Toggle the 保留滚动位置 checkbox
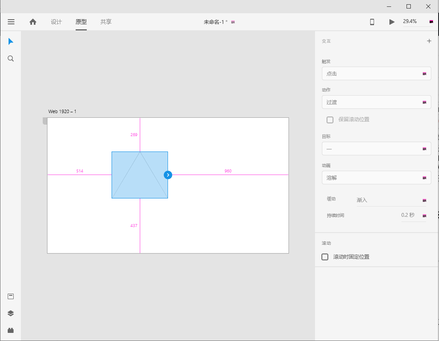 (330, 119)
